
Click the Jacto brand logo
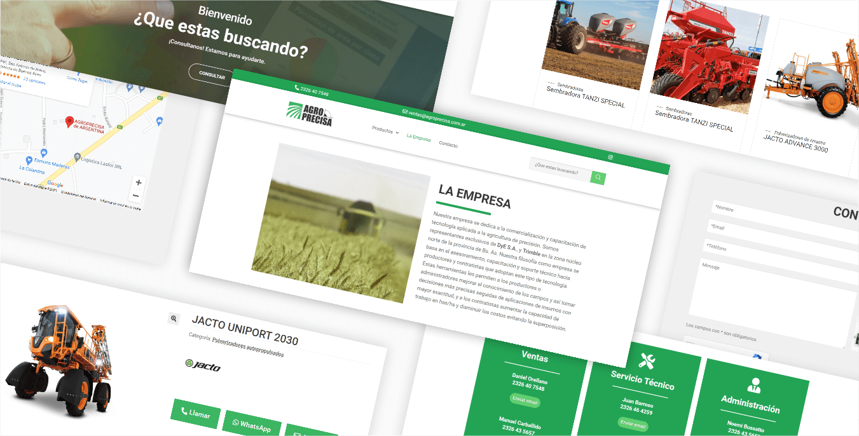(202, 365)
